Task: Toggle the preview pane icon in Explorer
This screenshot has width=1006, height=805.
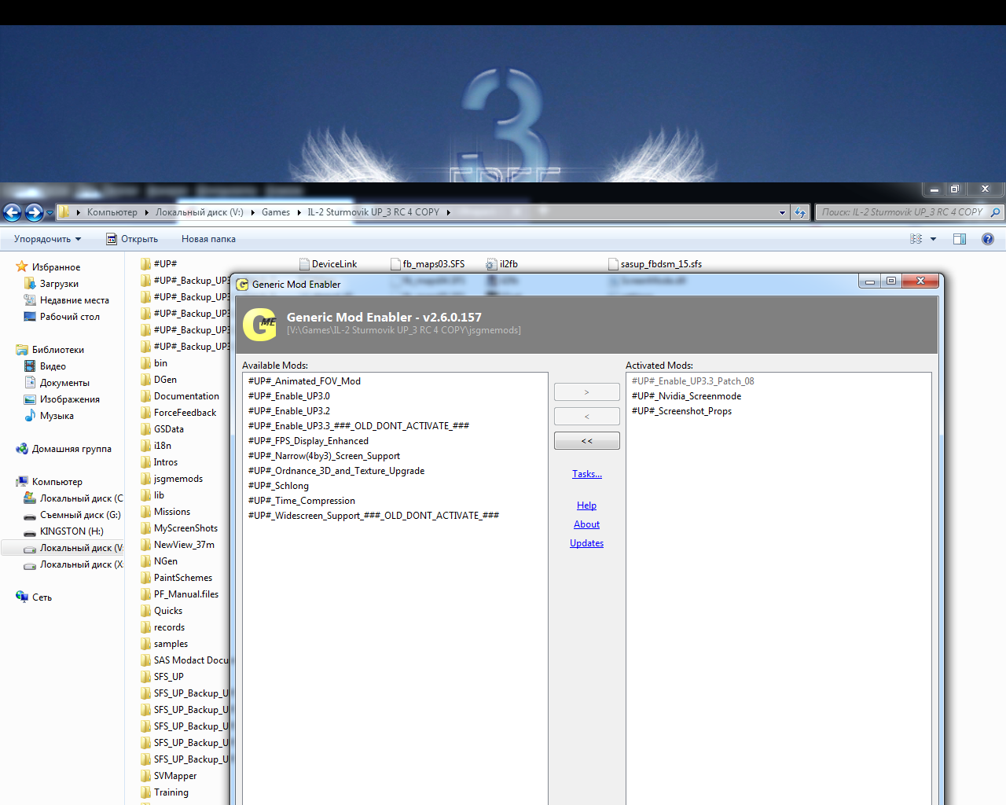Action: [960, 239]
